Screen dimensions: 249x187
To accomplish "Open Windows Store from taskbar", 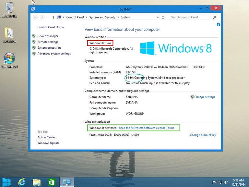I will click(x=52, y=182).
